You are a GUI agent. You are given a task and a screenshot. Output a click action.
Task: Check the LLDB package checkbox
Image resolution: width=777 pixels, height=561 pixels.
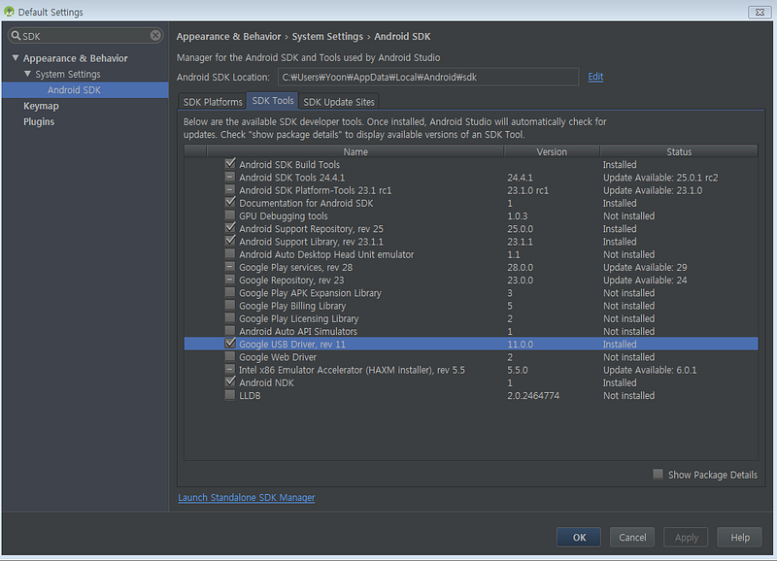pos(230,395)
